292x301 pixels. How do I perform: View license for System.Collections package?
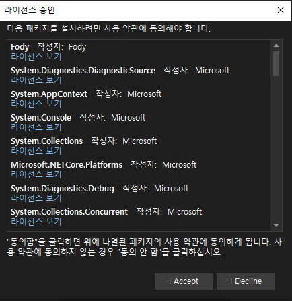[x=36, y=151]
